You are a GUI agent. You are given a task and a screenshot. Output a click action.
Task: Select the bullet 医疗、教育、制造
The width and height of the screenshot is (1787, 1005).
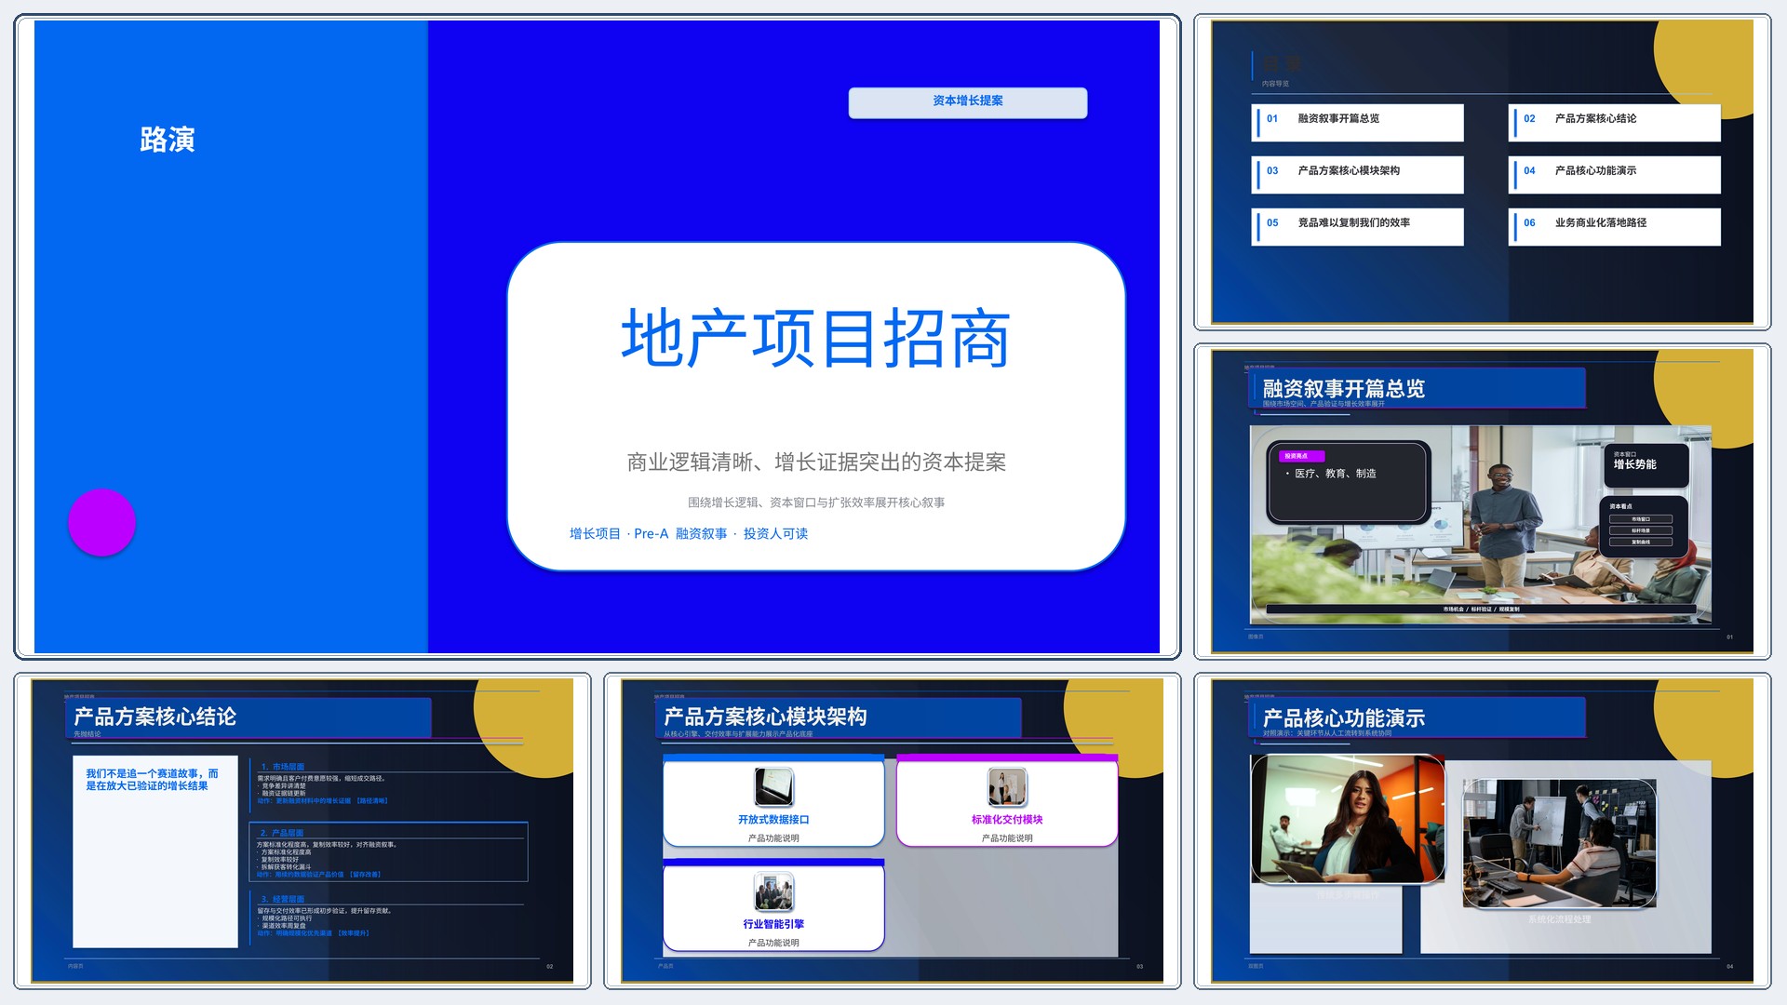pyautogui.click(x=1335, y=474)
